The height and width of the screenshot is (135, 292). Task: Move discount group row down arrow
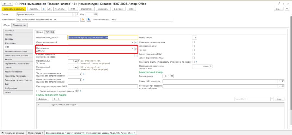point(58,99)
